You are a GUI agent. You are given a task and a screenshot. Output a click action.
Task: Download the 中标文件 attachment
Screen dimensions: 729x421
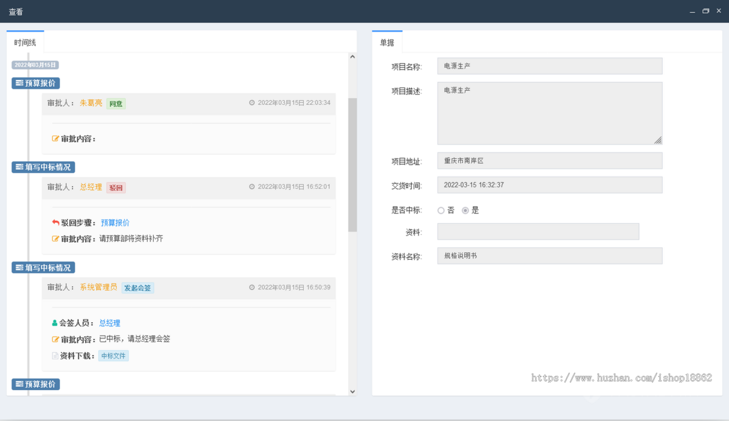tap(113, 355)
